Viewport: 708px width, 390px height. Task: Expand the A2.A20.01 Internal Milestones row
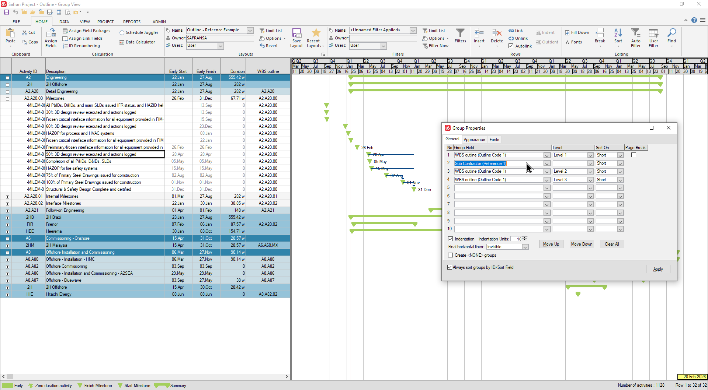pyautogui.click(x=7, y=197)
